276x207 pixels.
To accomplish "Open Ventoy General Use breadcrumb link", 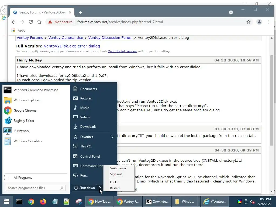I will (x=66, y=37).
